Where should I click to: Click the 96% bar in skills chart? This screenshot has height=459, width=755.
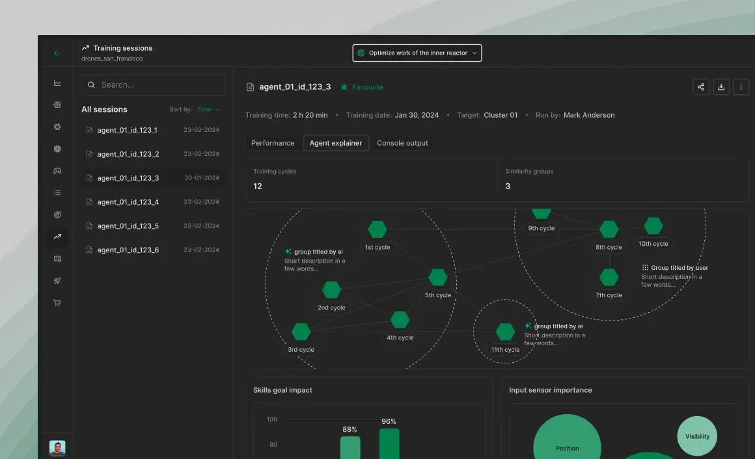tap(389, 443)
